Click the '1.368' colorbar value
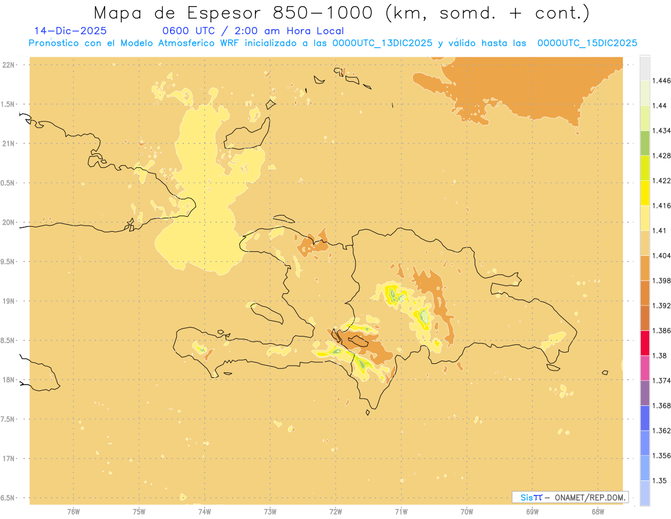This screenshot has width=671, height=519. [x=663, y=405]
